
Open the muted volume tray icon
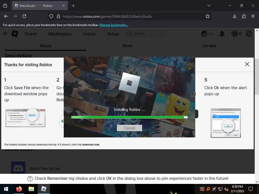[226, 189]
